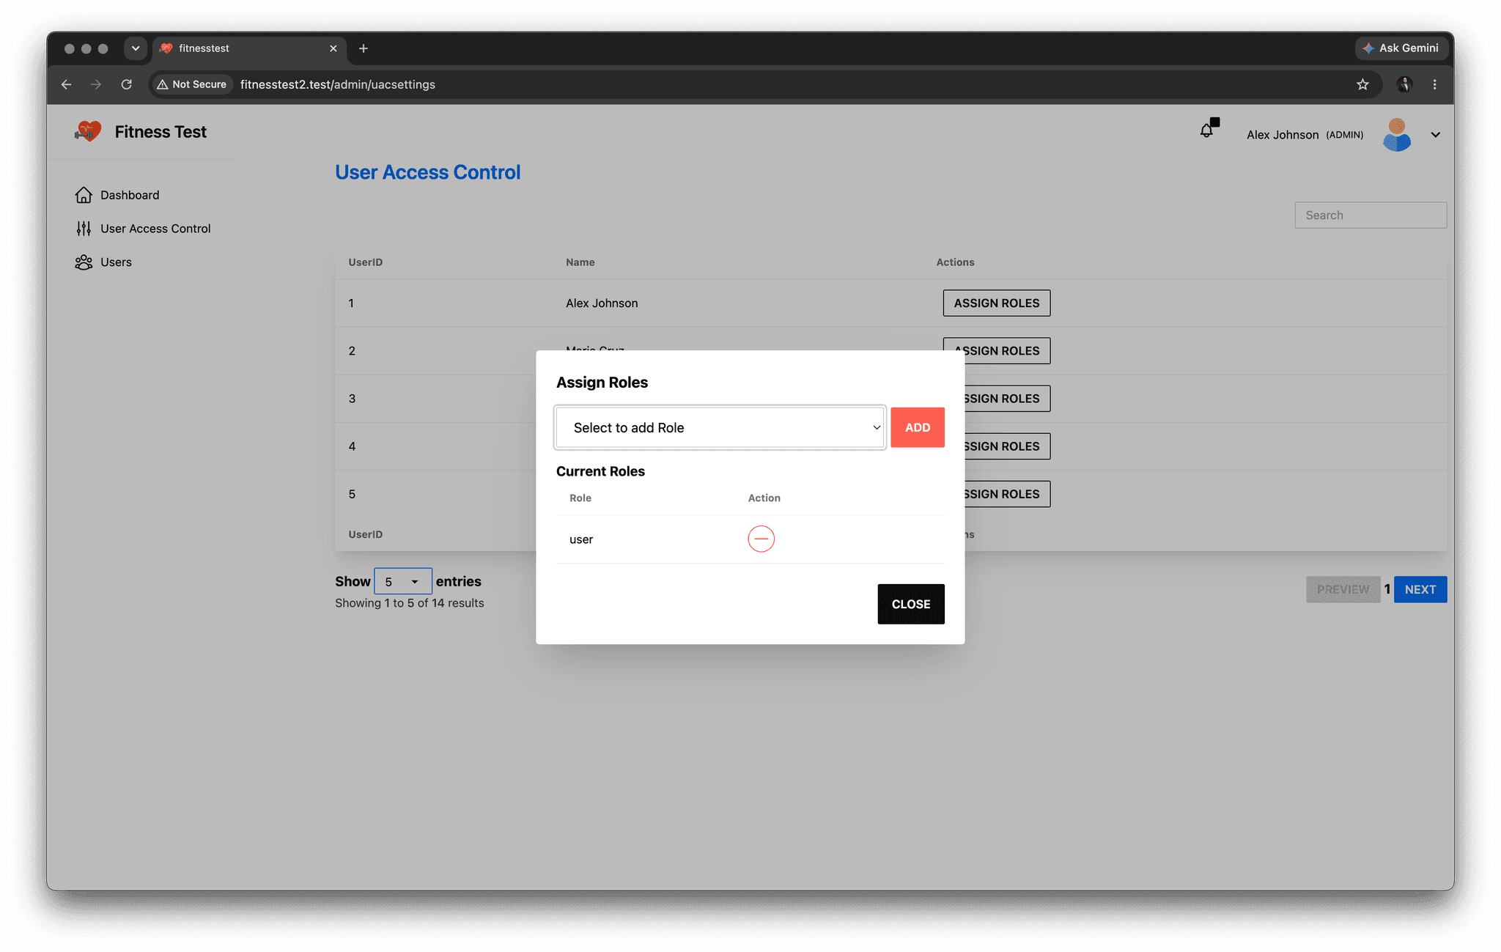Open Dashboard in the sidebar
This screenshot has height=952, width=1501.
coord(130,195)
